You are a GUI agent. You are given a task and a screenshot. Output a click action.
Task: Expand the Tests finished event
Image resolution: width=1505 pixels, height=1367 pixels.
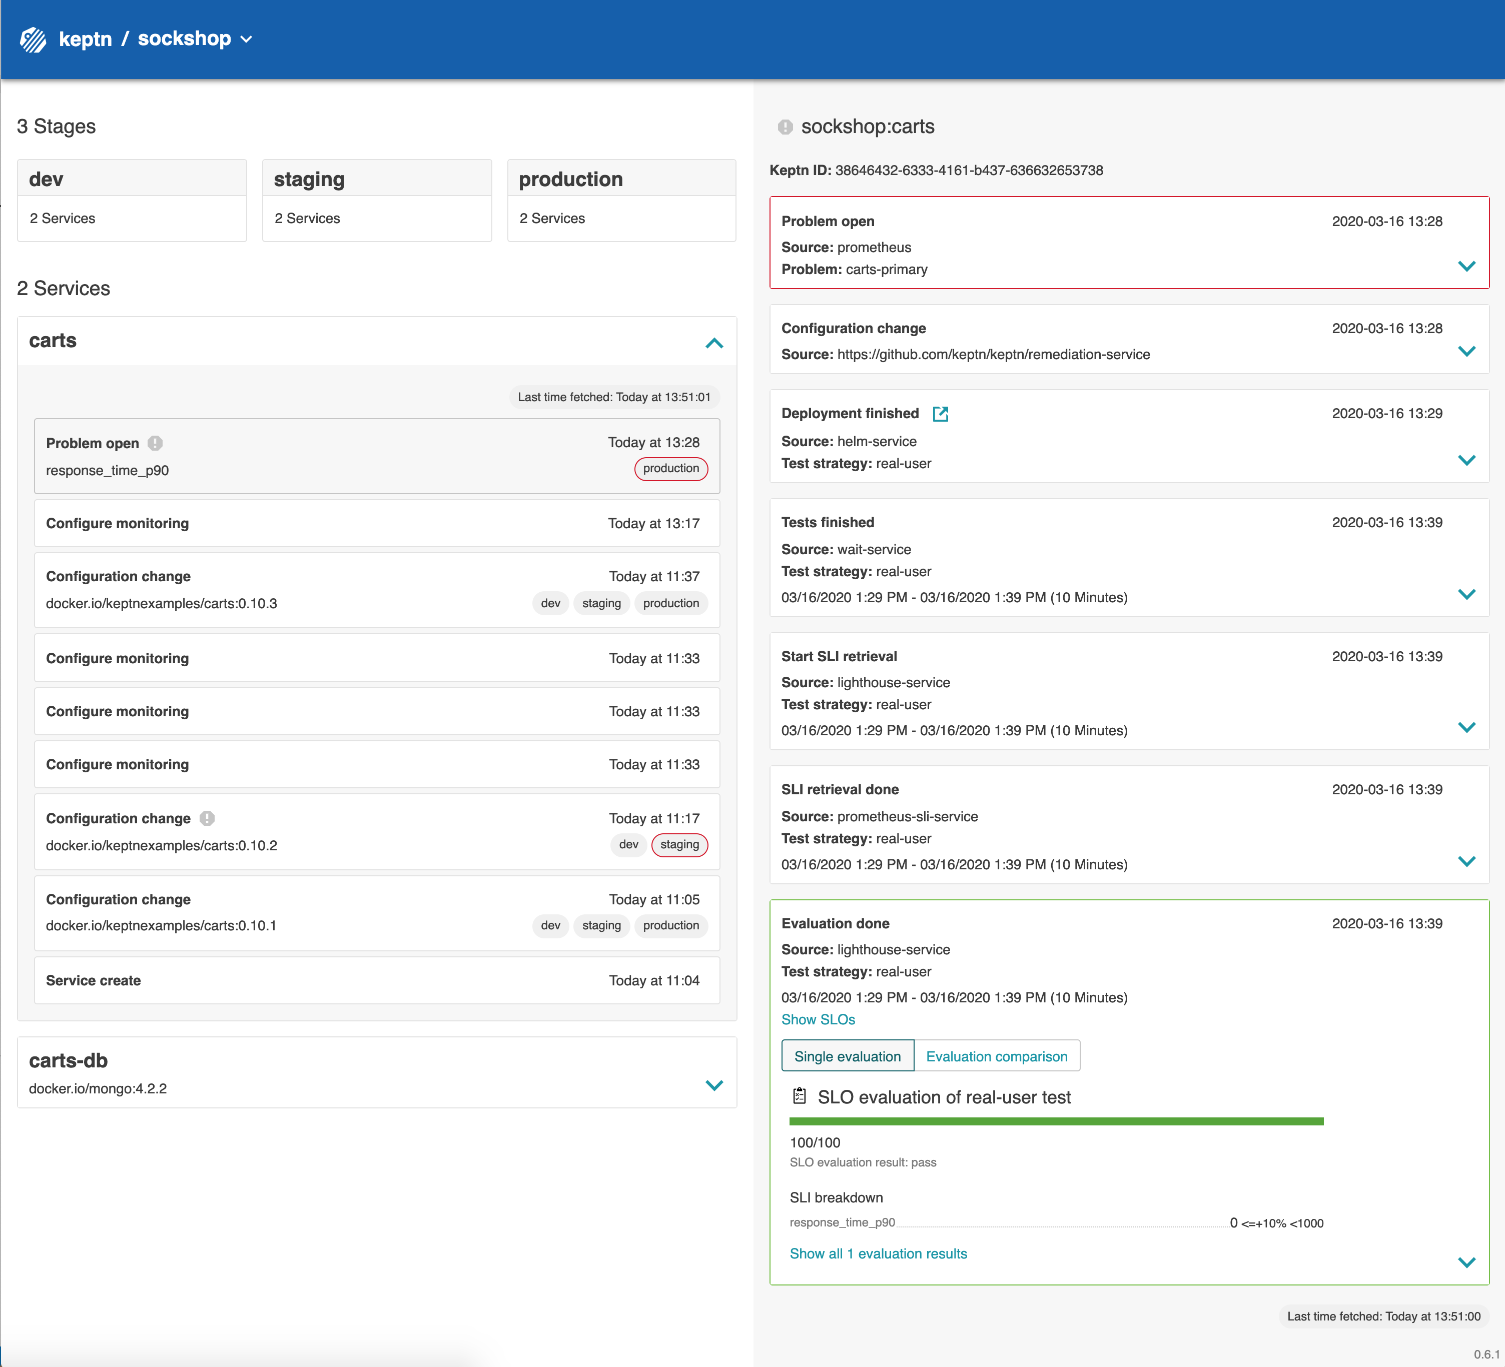1467,595
